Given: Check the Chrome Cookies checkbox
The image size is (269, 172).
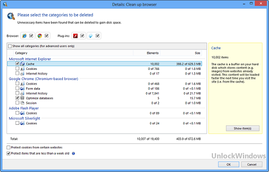Looking at the screenshot, I should point(18,83).
